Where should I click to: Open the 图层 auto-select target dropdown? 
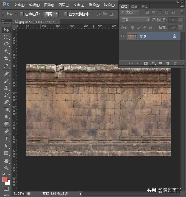51,14
